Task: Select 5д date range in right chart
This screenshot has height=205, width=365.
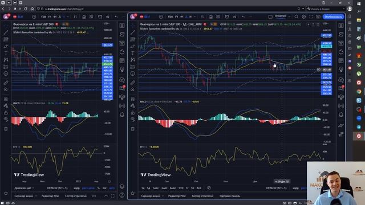Action: click(148, 188)
